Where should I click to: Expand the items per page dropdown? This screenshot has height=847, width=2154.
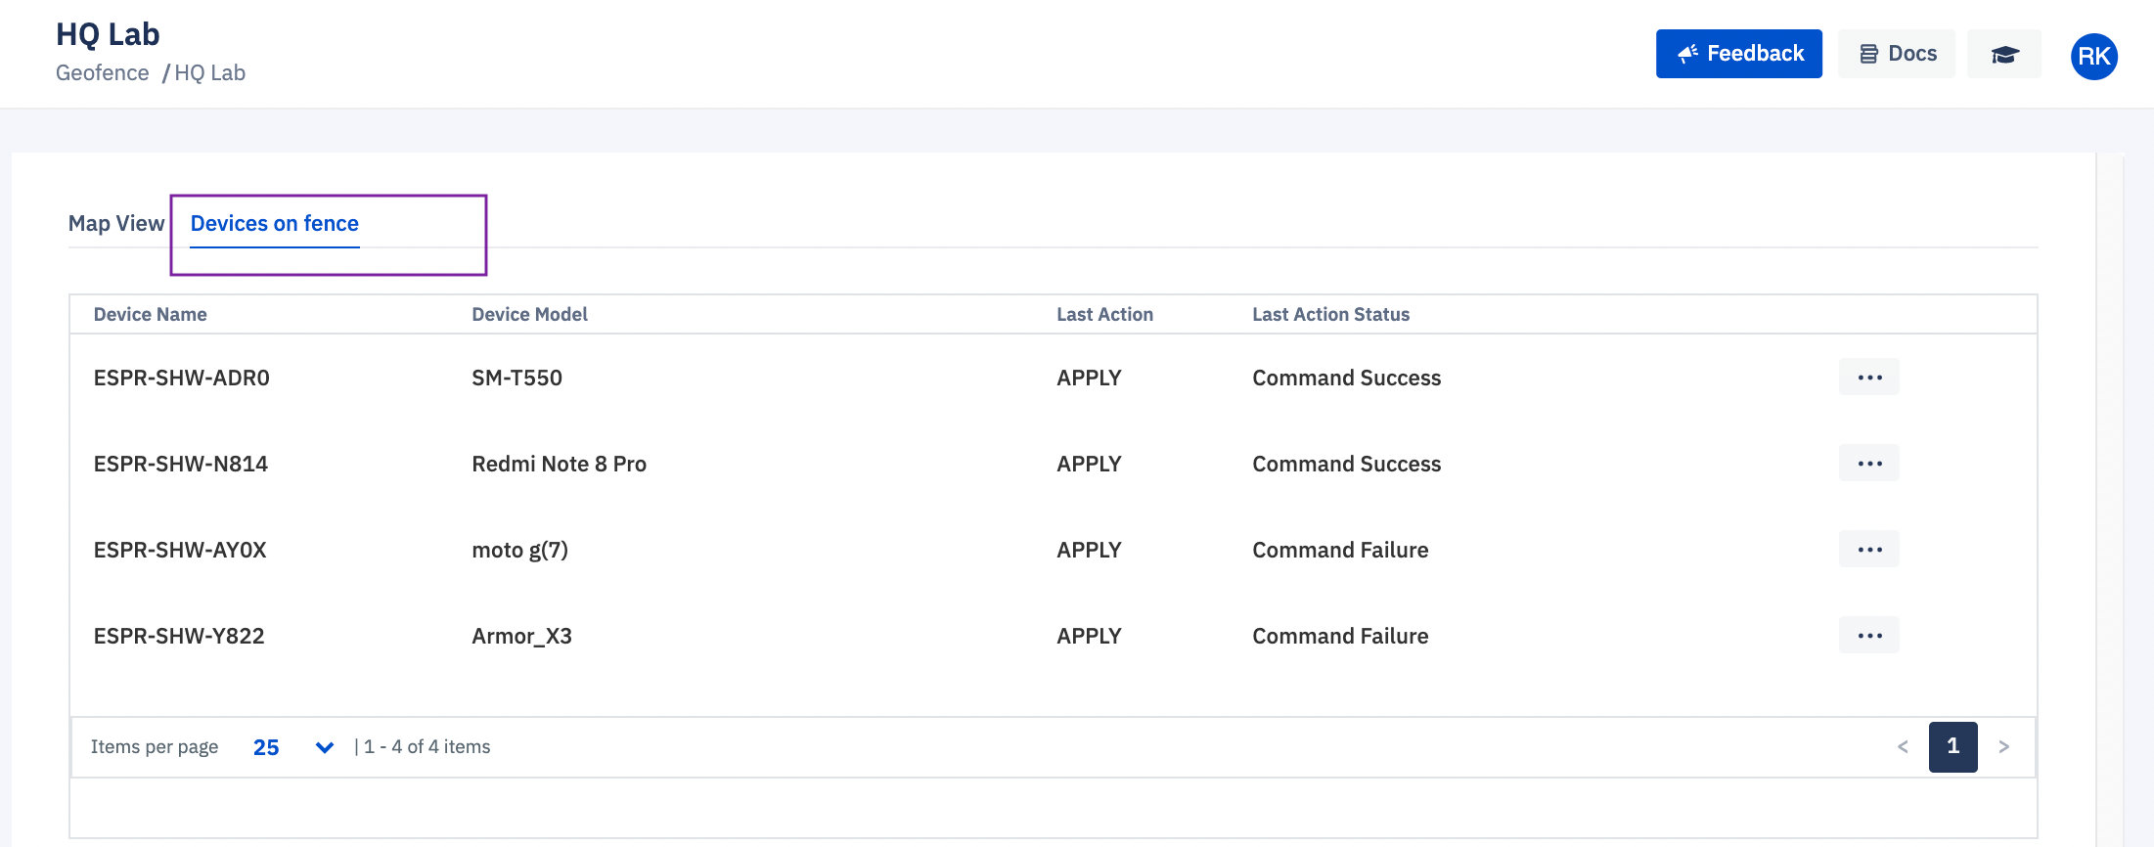(293, 747)
